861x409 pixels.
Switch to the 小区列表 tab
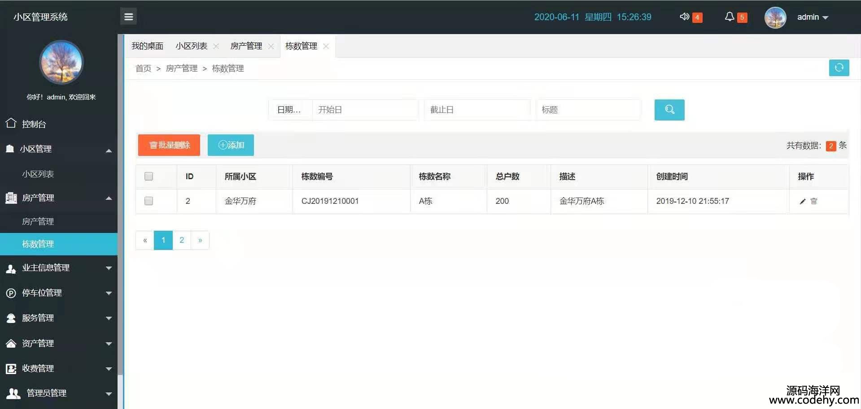pos(192,46)
